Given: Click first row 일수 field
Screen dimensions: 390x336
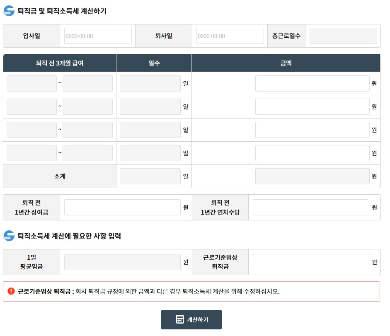Looking at the screenshot, I should click(150, 84).
